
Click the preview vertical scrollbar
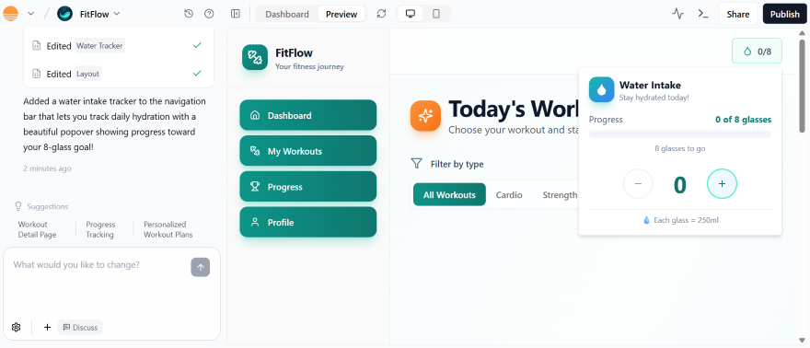(x=802, y=86)
